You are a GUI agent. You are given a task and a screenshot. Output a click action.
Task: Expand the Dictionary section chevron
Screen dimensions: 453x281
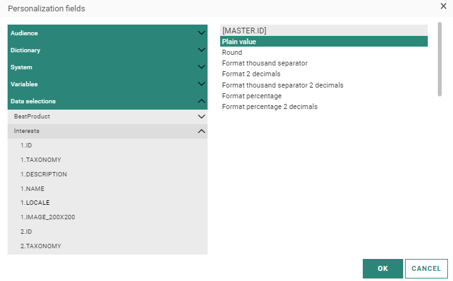201,50
